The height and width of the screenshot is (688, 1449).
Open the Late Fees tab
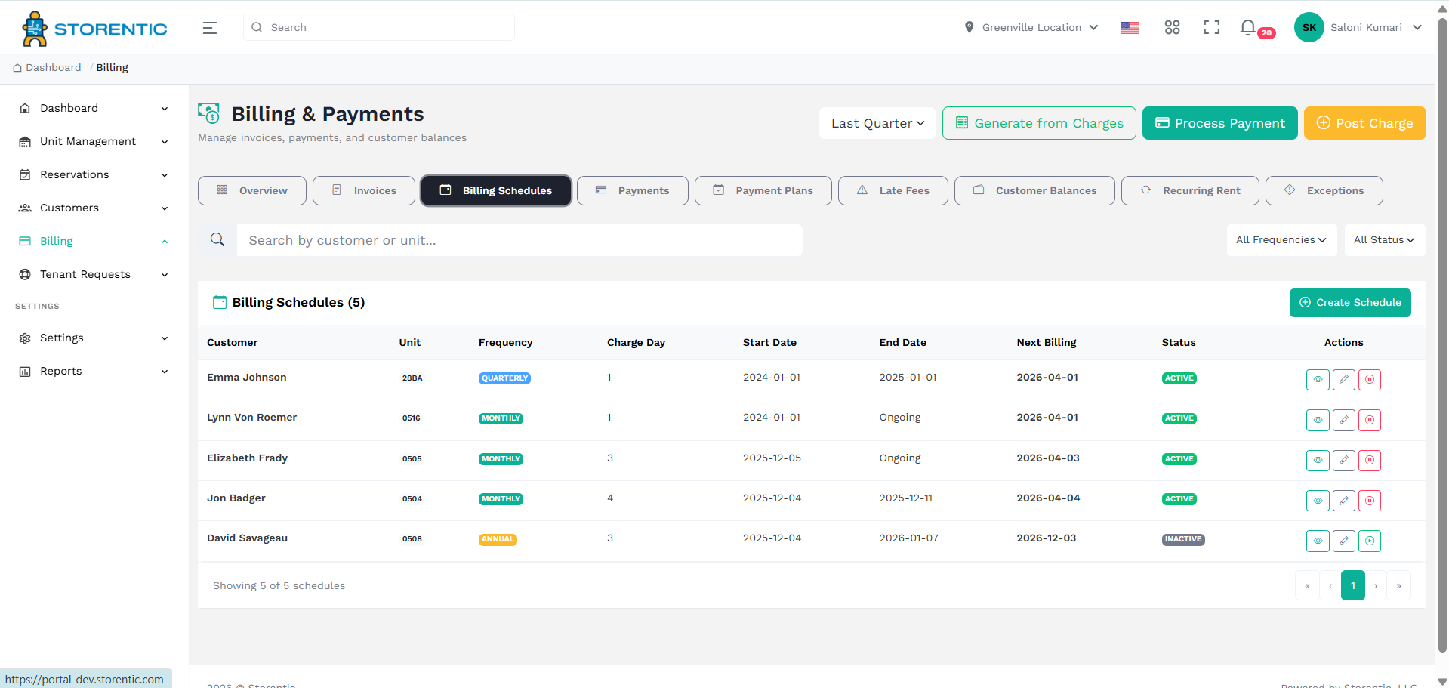click(893, 190)
